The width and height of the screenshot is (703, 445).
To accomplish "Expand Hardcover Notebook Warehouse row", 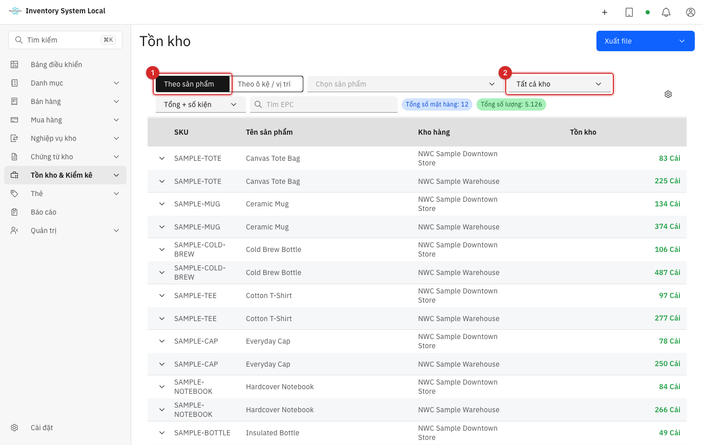I will pos(162,410).
